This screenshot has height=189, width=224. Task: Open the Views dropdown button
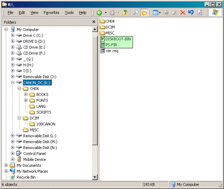pyautogui.click(x=157, y=13)
